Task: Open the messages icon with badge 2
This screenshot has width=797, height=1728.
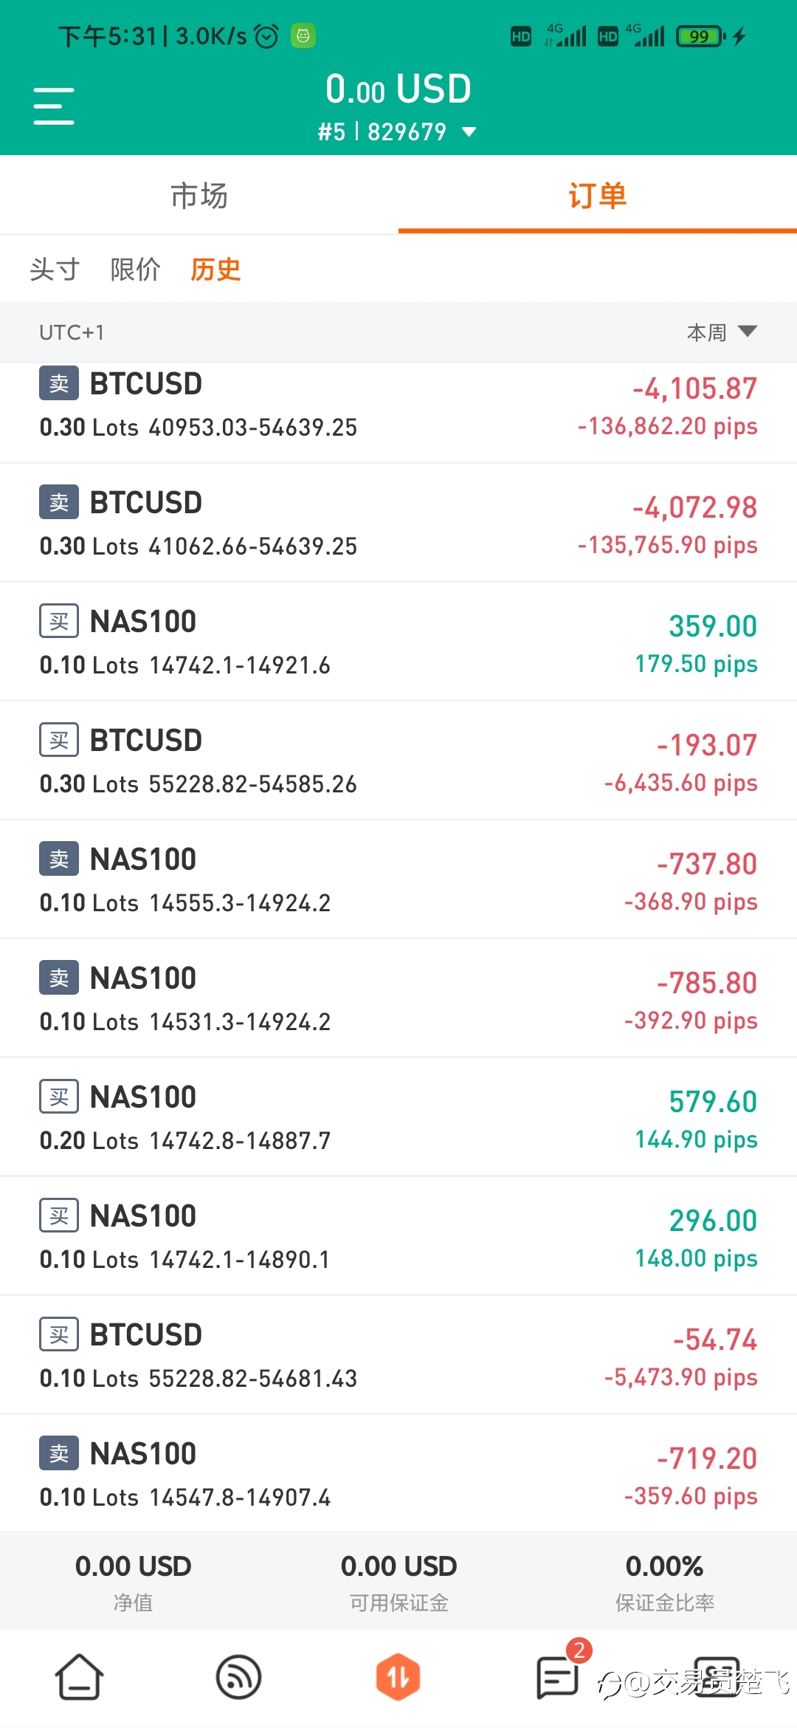Action: [x=559, y=1677]
